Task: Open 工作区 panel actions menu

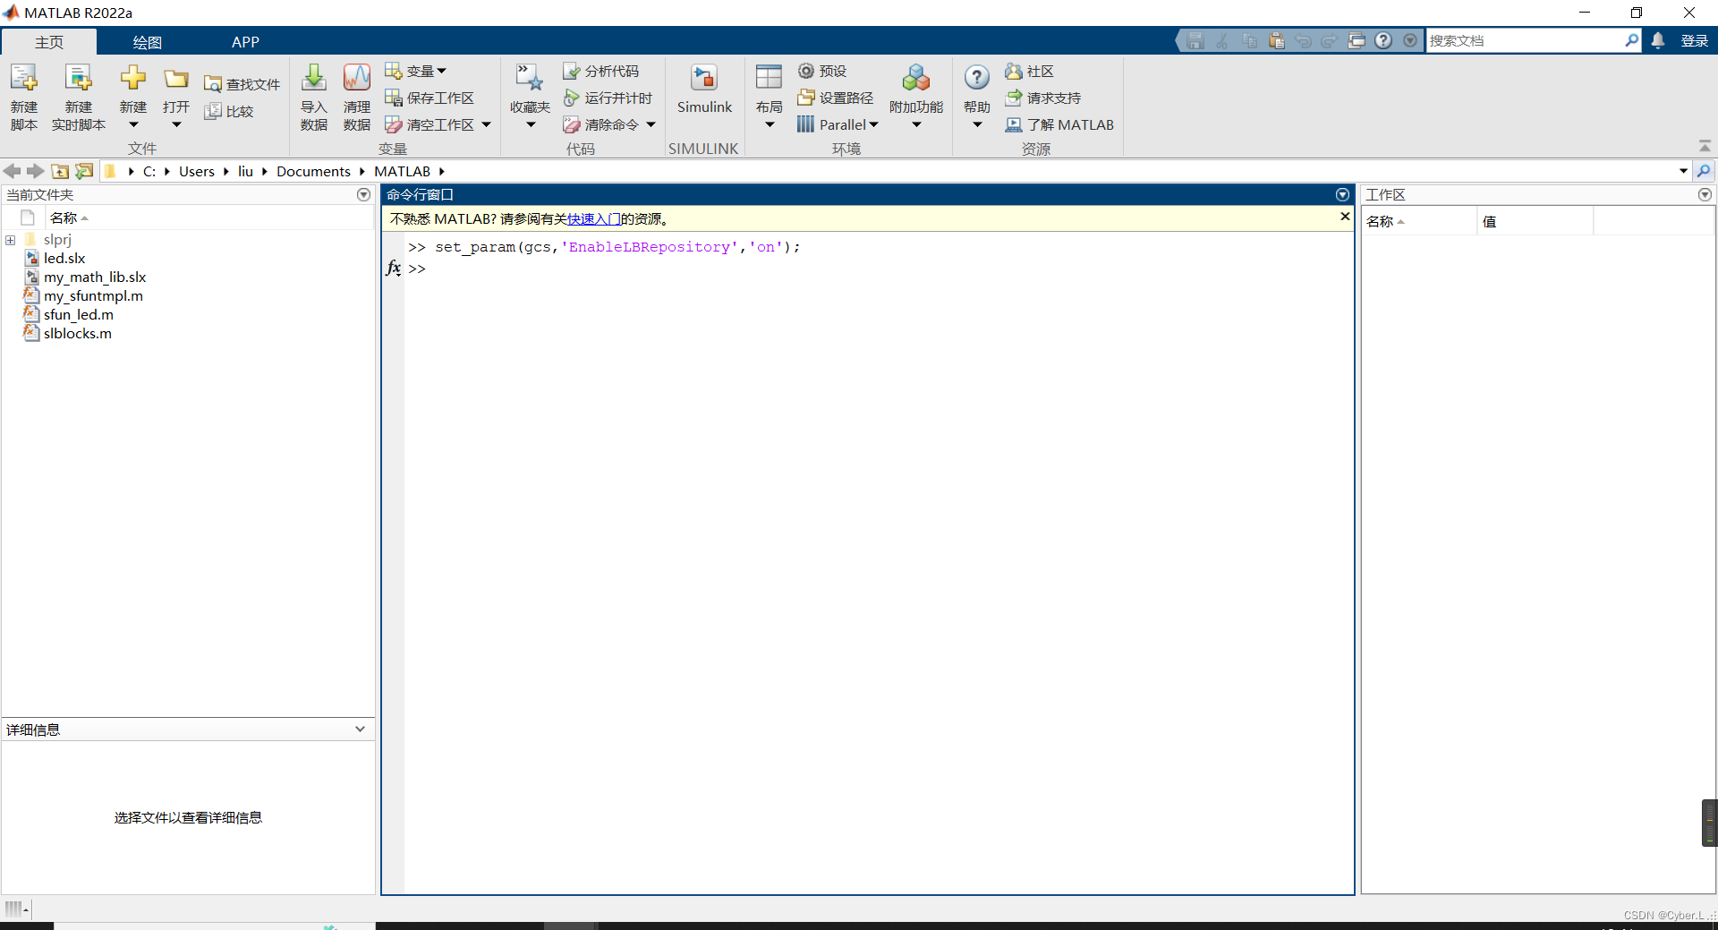Action: point(1705,194)
